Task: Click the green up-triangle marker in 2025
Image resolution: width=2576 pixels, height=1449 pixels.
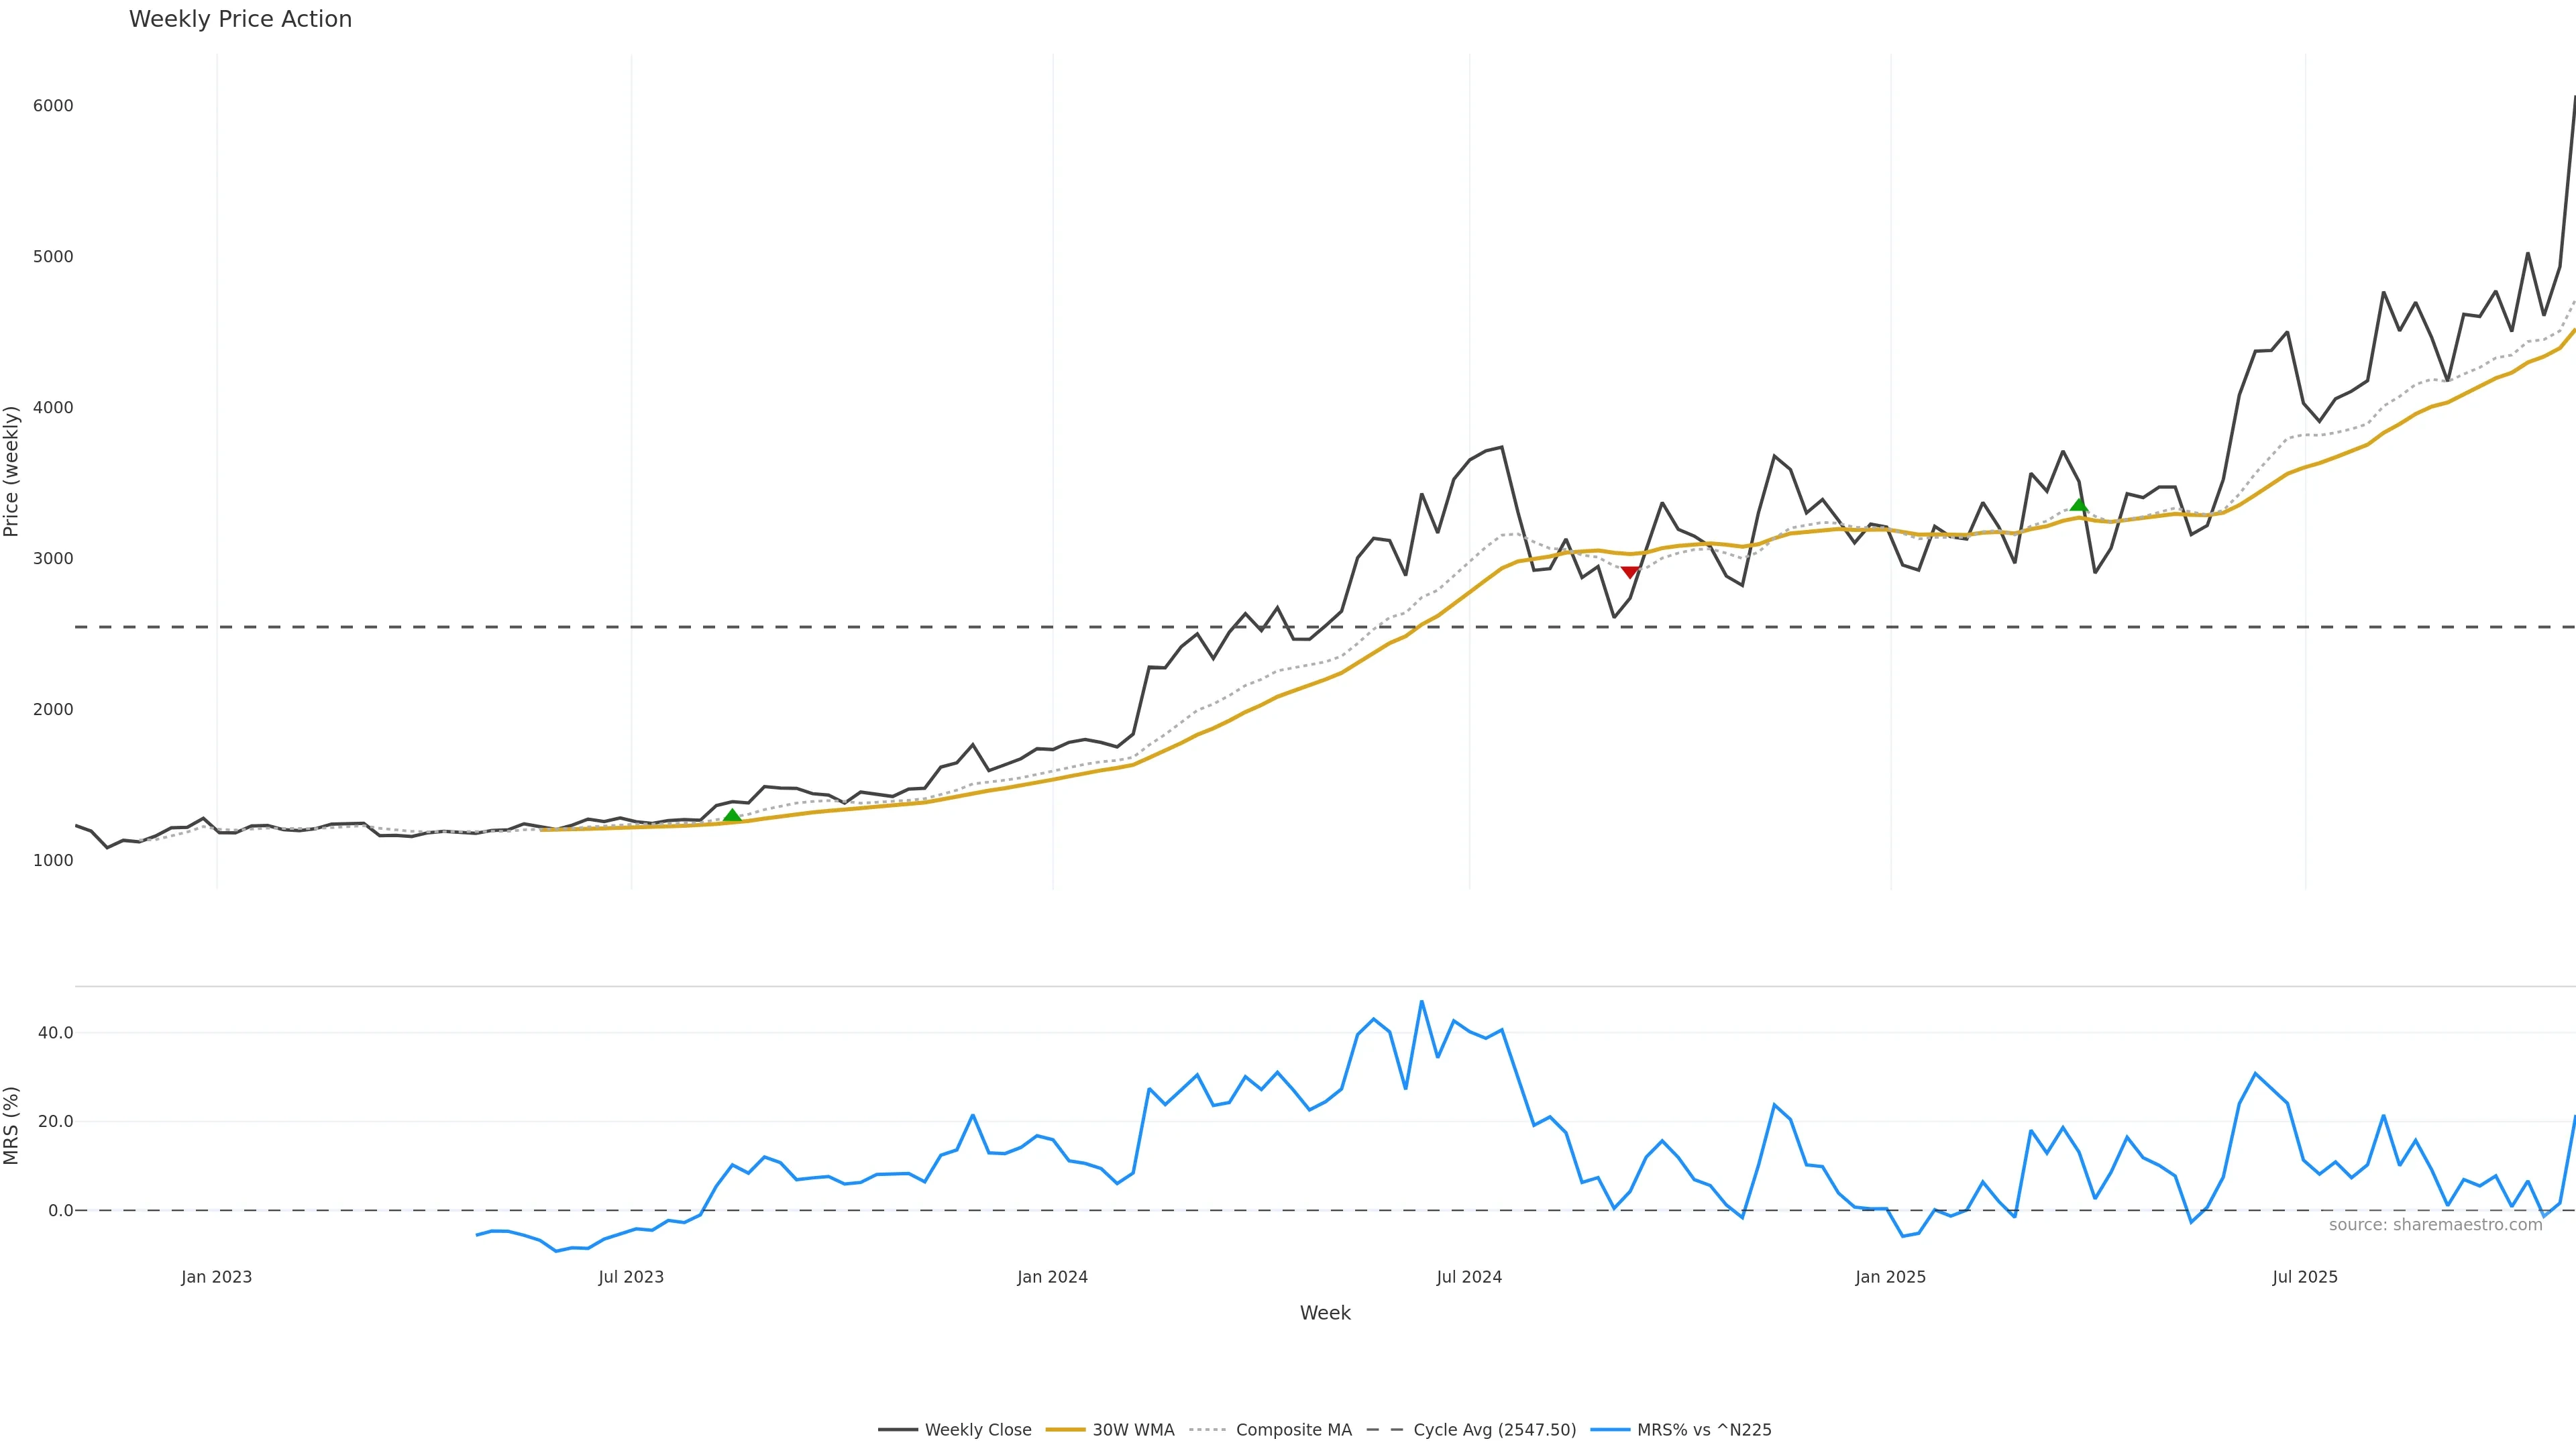Action: 2078,505
